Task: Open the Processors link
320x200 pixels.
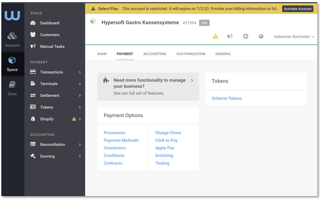Action: (114, 133)
